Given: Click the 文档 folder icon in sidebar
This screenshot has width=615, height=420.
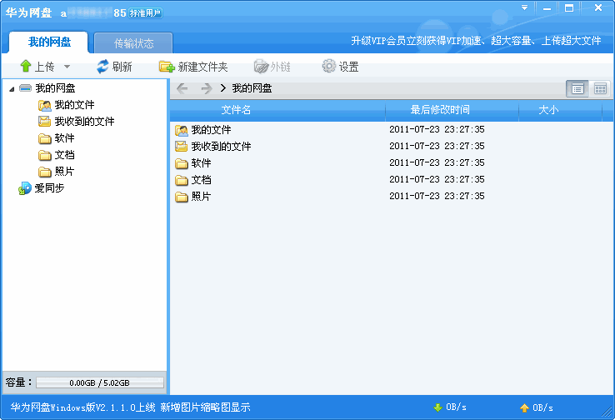Looking at the screenshot, I should (45, 155).
